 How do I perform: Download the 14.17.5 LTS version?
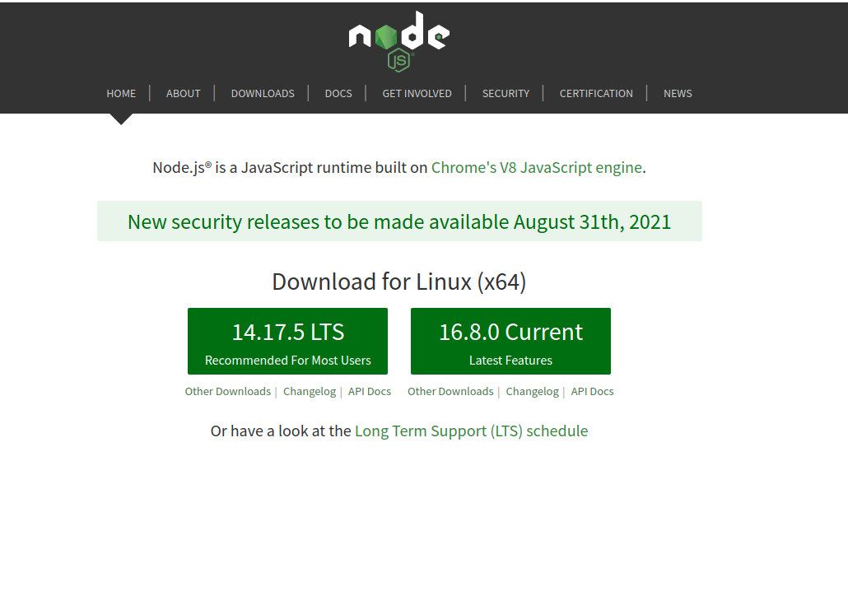coord(287,341)
